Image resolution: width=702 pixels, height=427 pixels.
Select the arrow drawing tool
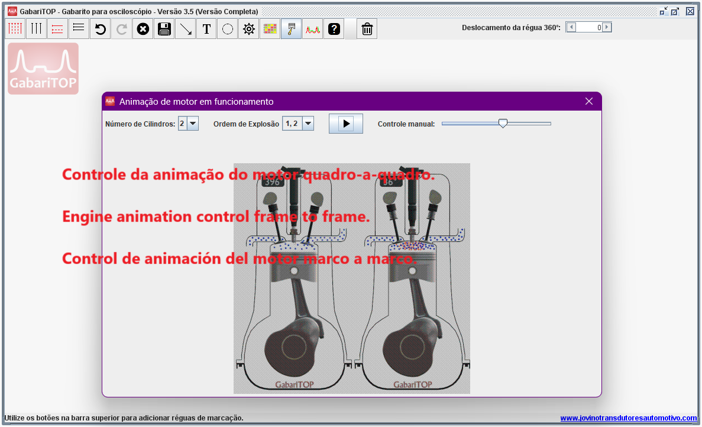pos(185,29)
